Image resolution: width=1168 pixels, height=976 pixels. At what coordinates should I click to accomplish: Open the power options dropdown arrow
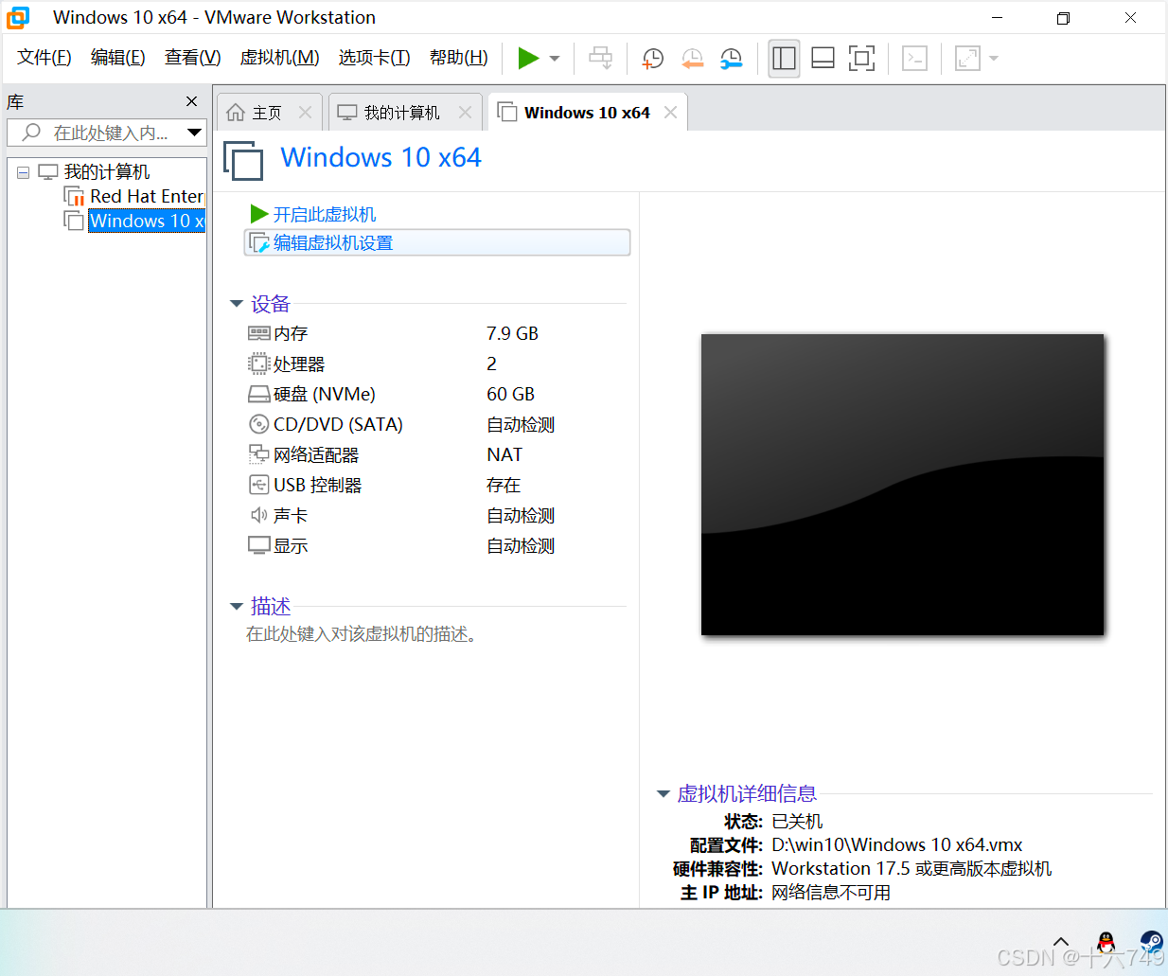coord(555,59)
